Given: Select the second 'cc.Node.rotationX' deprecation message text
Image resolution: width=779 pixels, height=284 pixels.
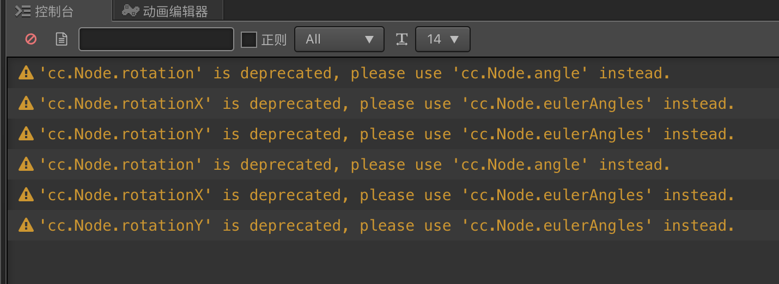Looking at the screenshot, I should pyautogui.click(x=386, y=195).
